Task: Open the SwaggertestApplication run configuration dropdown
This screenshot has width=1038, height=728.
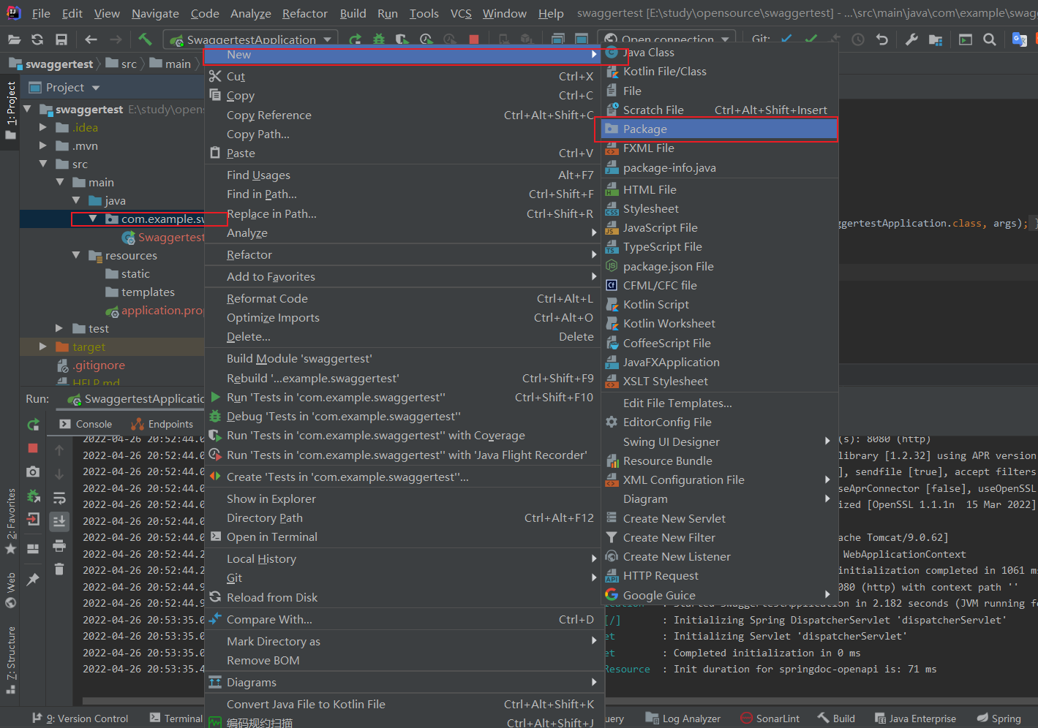Action: coord(251,39)
